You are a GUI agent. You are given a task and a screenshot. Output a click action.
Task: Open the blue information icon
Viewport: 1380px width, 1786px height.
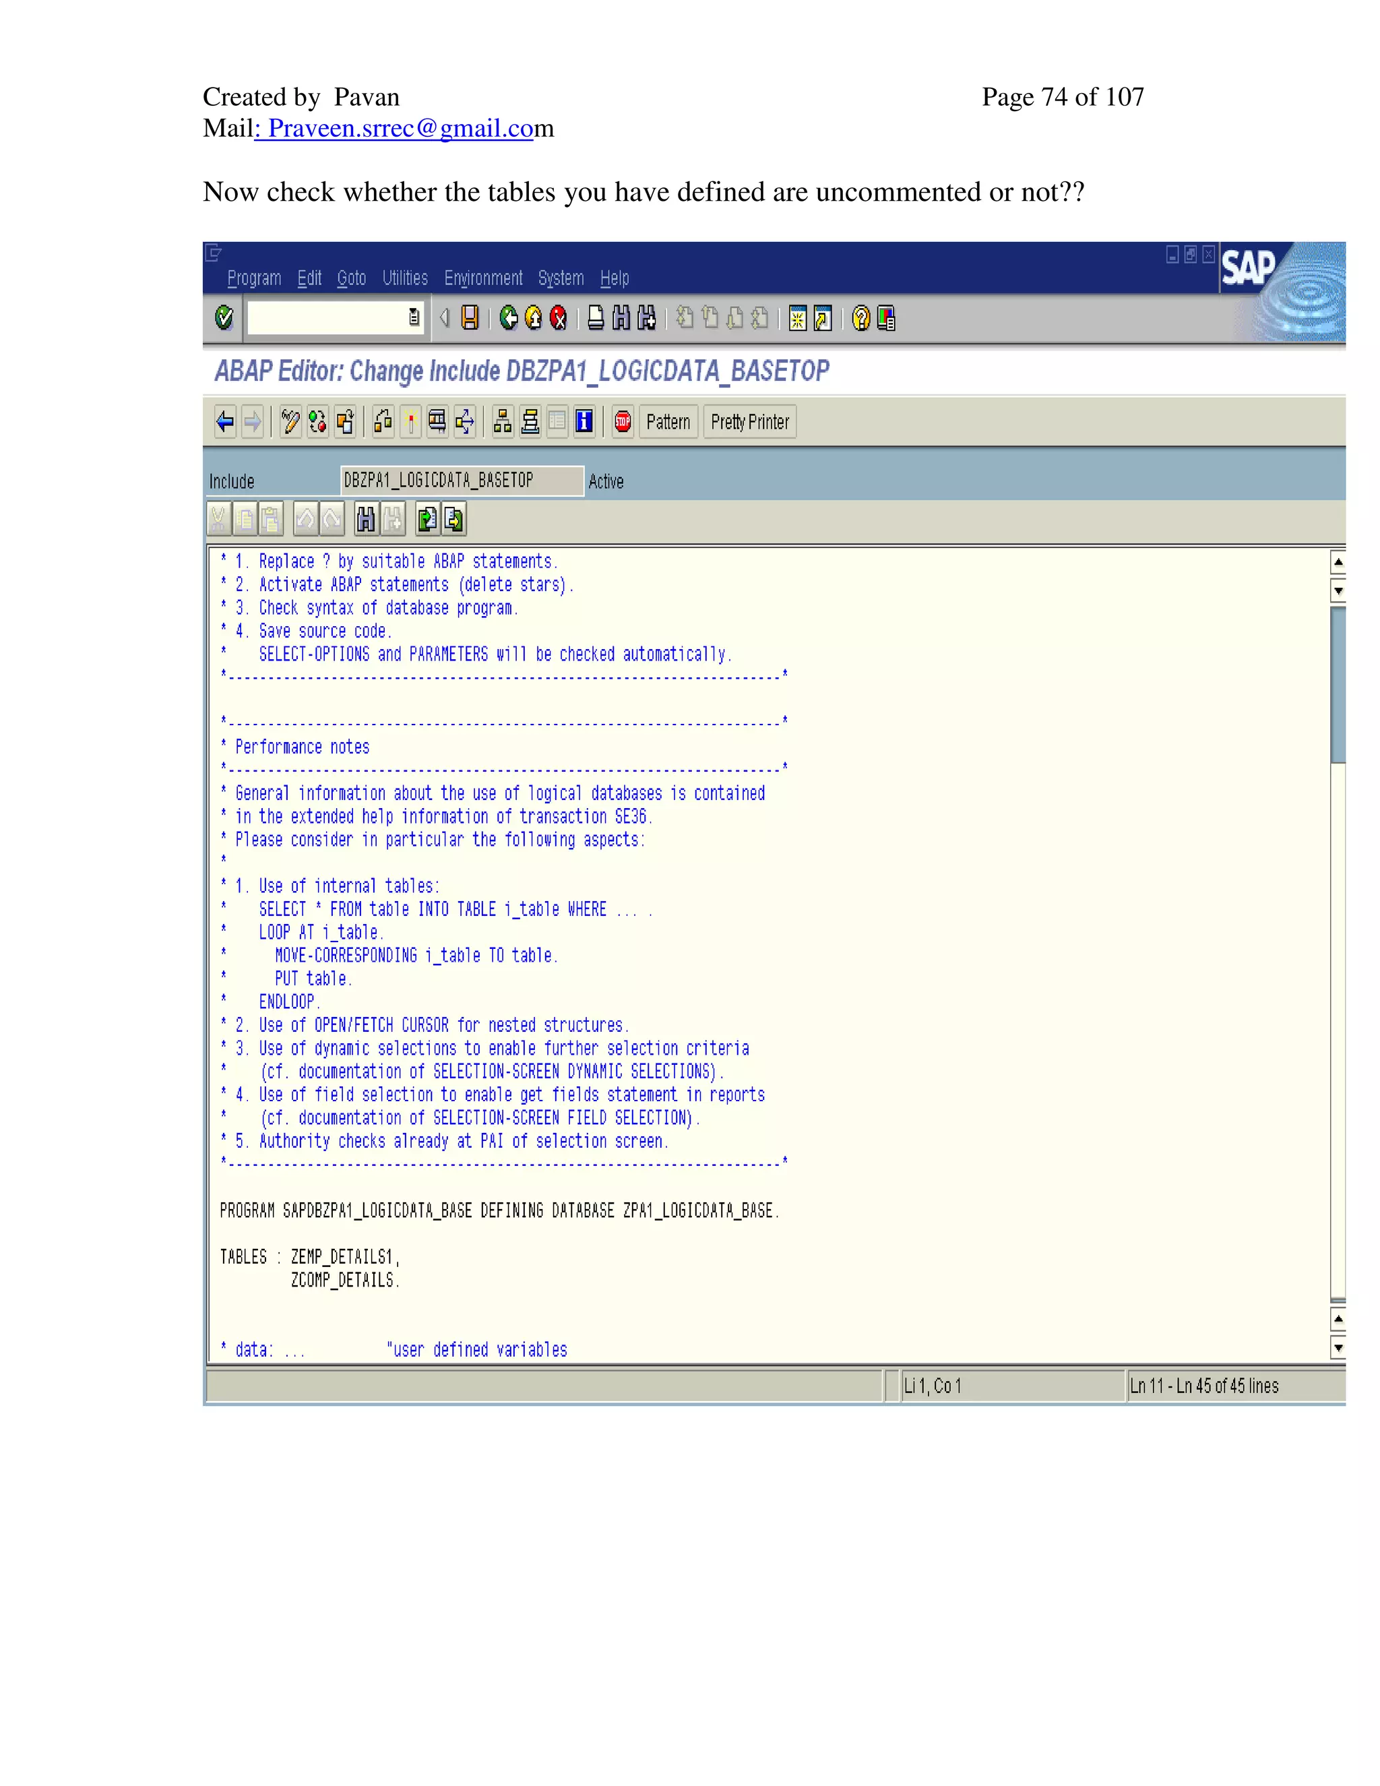pos(584,422)
